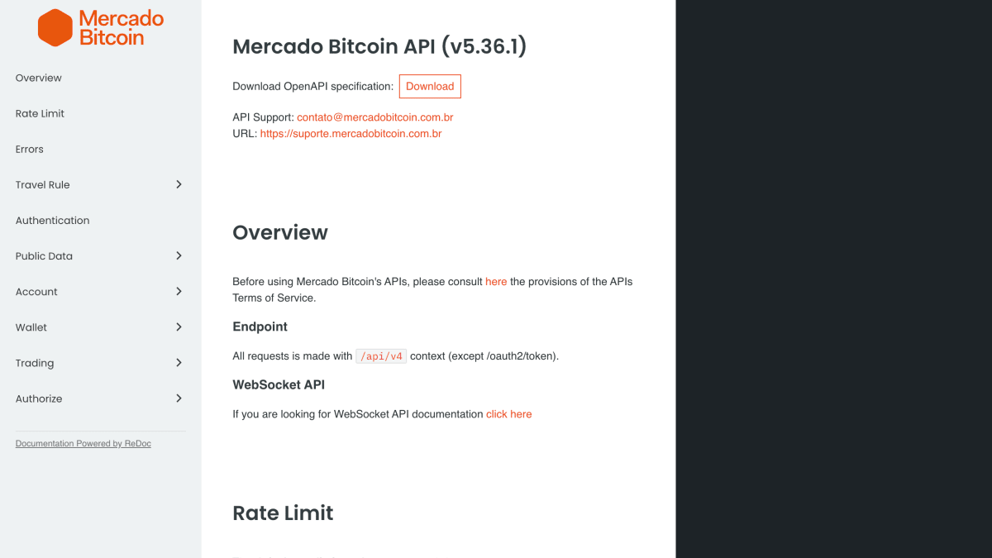This screenshot has width=992, height=558.
Task: Expand the Wallet section chevron
Action: point(179,327)
